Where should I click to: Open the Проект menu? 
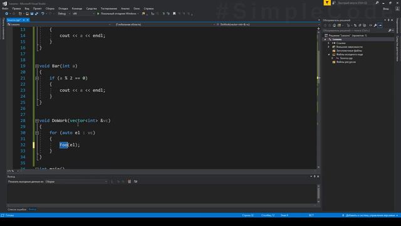tap(38, 8)
